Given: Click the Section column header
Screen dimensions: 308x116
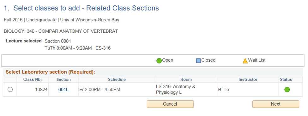Looking at the screenshot, I should pos(63,80).
